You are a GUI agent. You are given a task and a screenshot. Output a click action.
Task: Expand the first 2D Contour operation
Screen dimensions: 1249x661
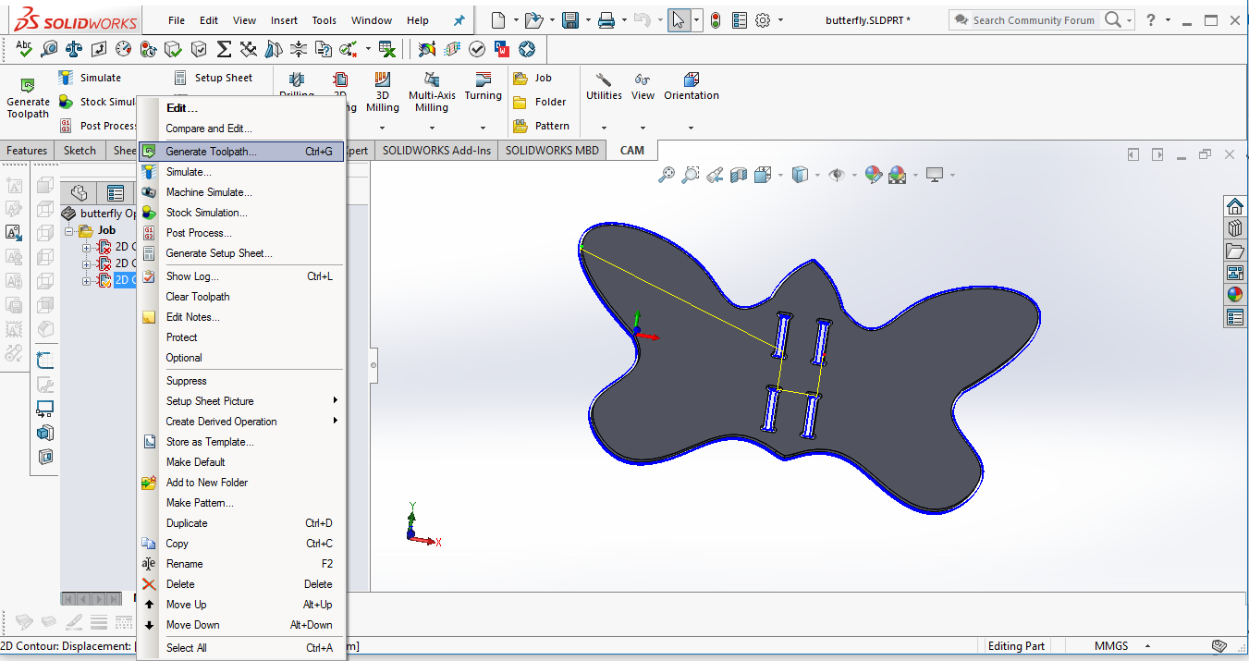click(x=86, y=248)
